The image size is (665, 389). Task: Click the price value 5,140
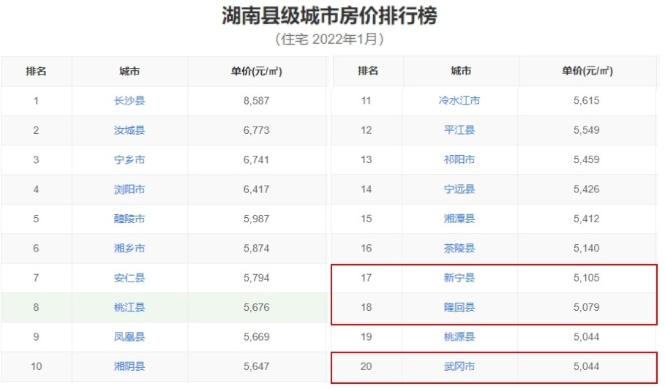(x=587, y=249)
